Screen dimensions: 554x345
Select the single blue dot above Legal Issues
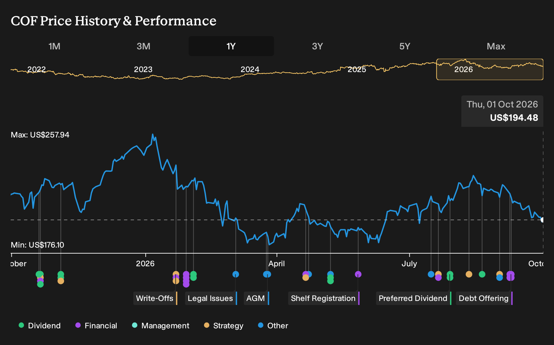point(236,274)
